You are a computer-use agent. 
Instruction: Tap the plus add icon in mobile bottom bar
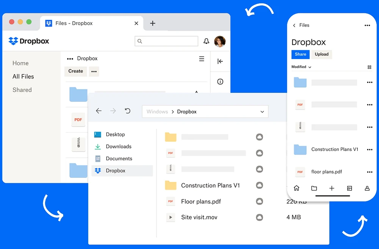(332, 188)
